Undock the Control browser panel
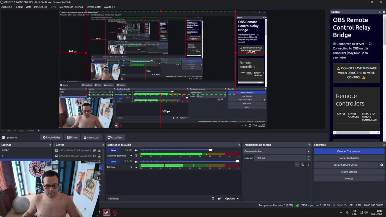Screen dimensions: 386x217 click(x=380, y=12)
